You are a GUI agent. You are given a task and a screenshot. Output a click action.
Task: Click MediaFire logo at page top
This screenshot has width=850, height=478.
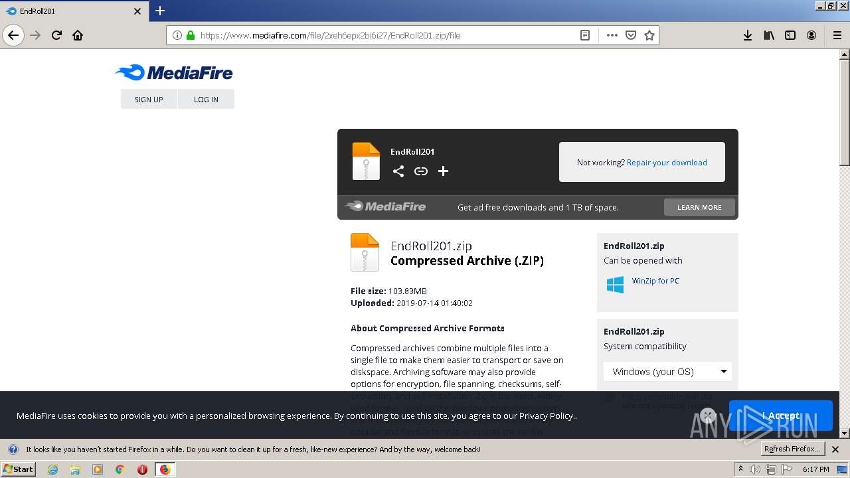pos(174,72)
